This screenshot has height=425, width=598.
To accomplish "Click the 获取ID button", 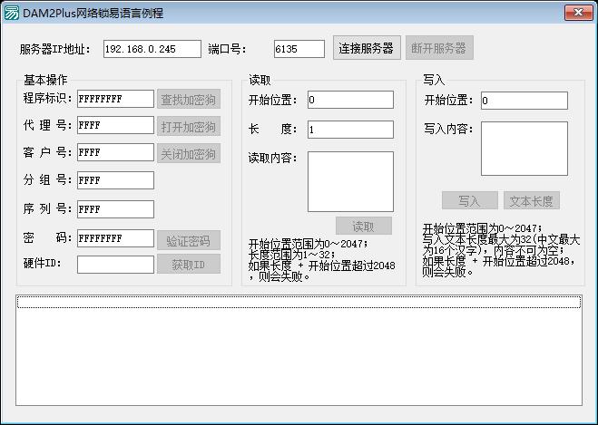I will coord(189,264).
